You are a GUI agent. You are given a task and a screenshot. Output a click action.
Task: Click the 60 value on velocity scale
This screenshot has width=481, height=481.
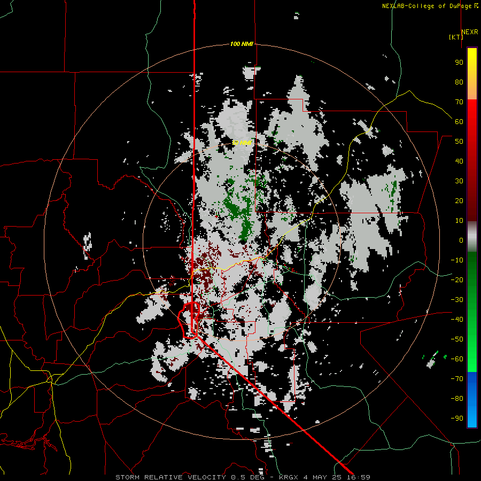(x=459, y=122)
